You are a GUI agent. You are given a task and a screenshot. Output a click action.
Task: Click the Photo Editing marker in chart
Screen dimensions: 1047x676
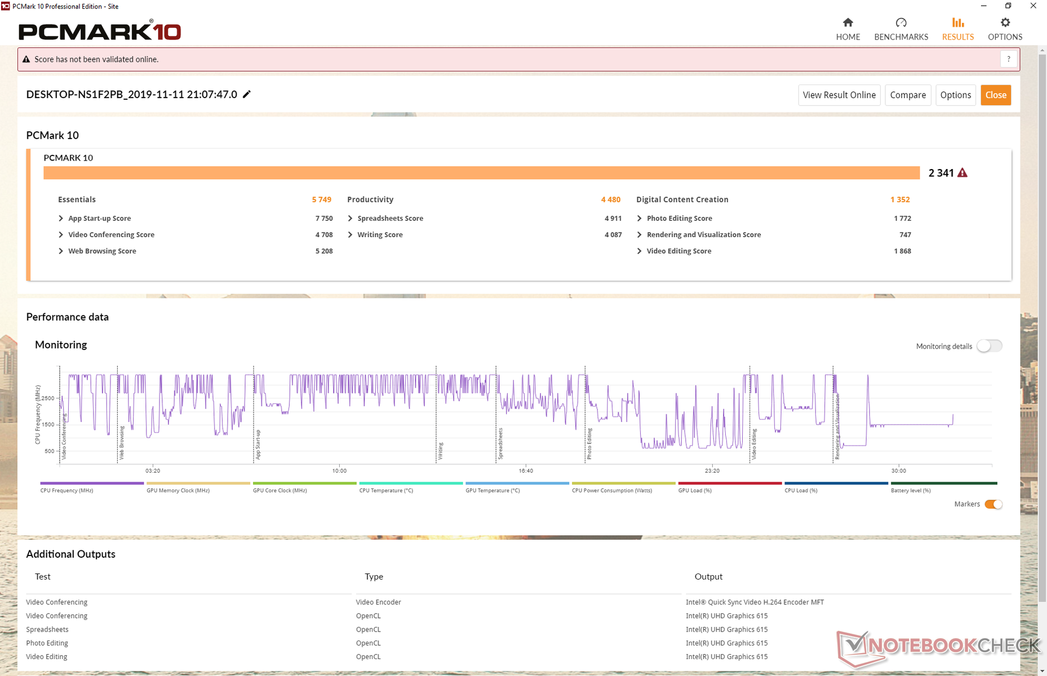(589, 444)
